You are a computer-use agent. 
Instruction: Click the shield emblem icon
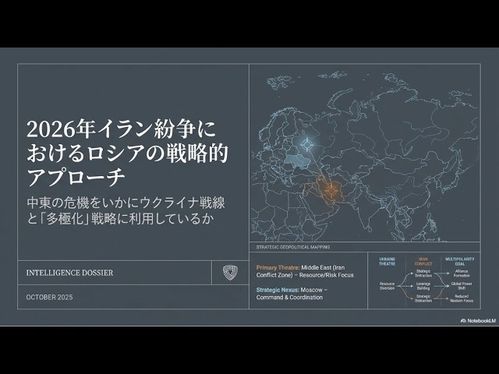coord(230,272)
